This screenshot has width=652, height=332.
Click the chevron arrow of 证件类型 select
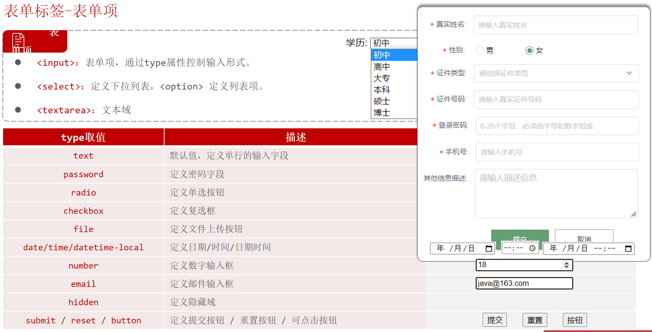(x=629, y=73)
